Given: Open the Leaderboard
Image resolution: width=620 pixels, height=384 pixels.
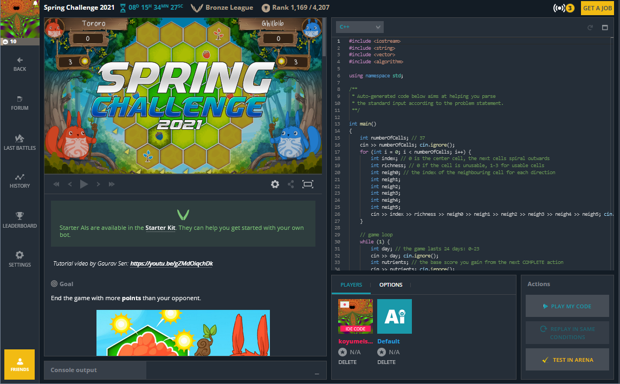Looking at the screenshot, I should pyautogui.click(x=20, y=221).
